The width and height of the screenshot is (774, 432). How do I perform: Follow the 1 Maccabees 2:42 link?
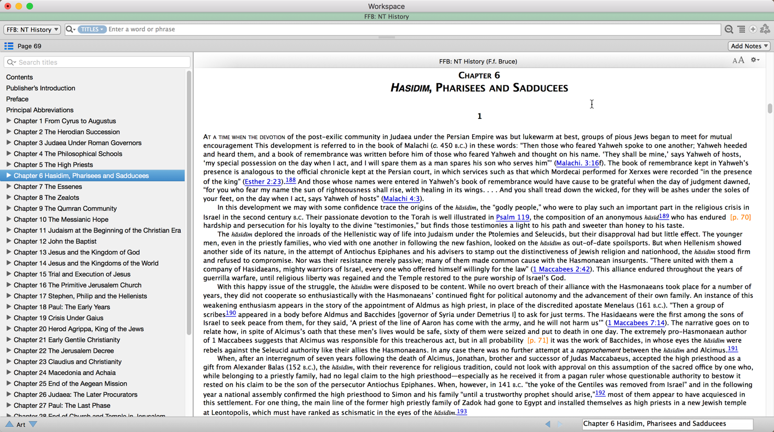[561, 269]
